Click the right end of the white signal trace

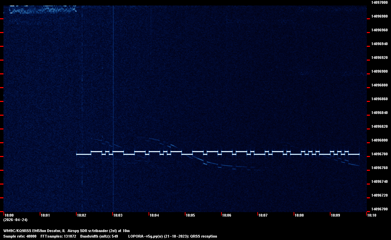pyautogui.click(x=359, y=154)
